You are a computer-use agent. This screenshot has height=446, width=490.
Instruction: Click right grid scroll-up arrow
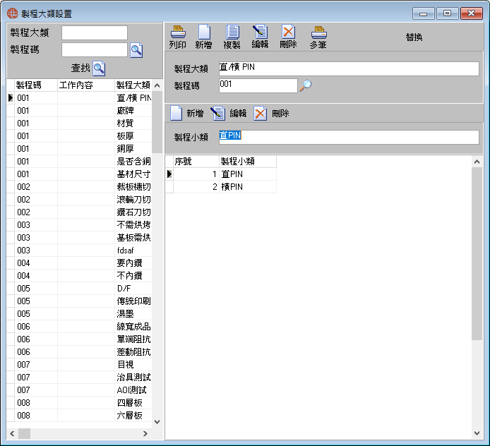(477, 162)
